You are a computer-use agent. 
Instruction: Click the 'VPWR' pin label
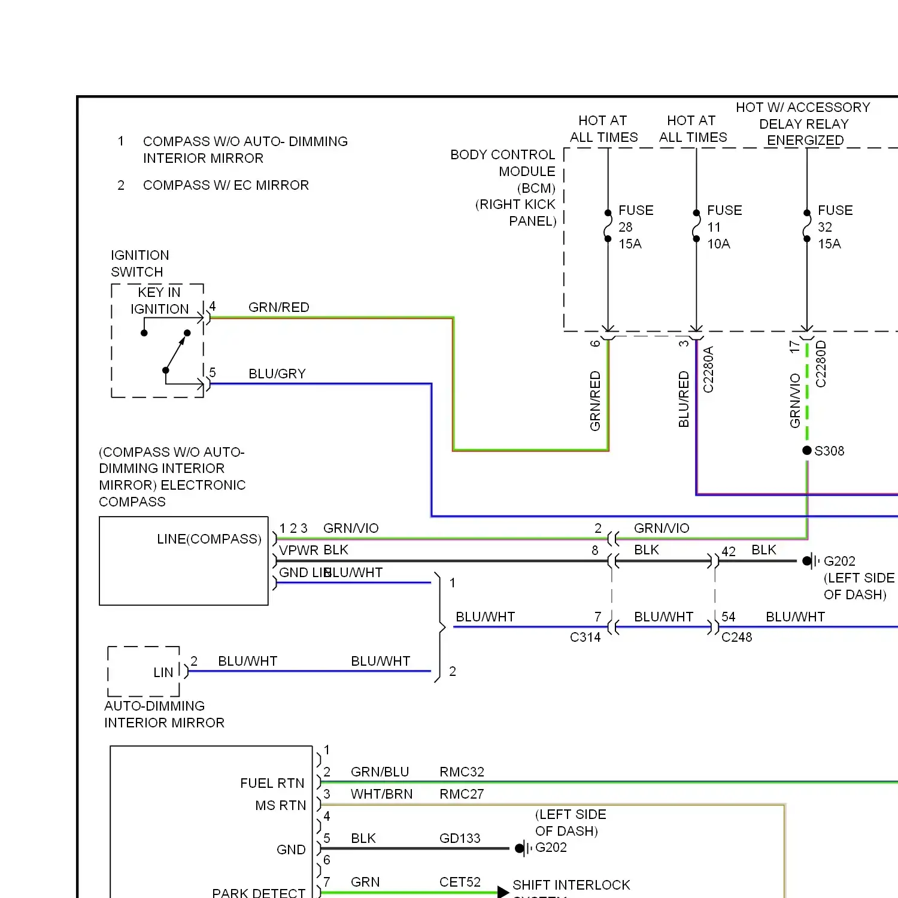(x=299, y=550)
